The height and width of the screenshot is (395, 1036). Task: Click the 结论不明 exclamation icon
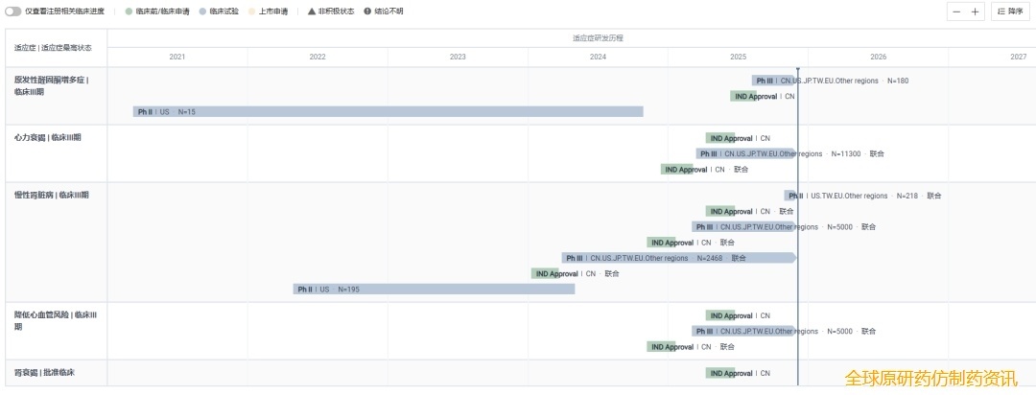tap(367, 12)
